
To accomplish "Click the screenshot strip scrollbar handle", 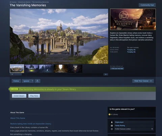I will tap(18, 74).
